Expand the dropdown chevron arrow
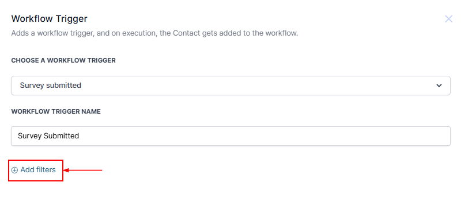This screenshot has width=461, height=209. tap(439, 86)
